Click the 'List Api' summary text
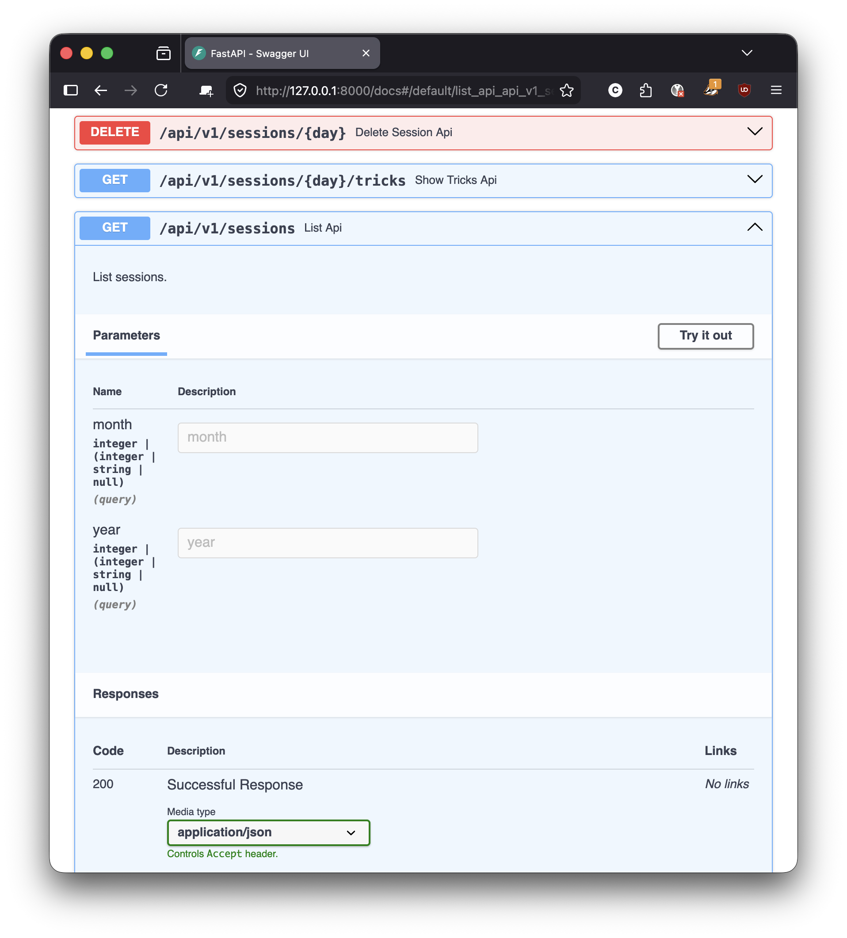Viewport: 847px width, 938px height. tap(323, 228)
